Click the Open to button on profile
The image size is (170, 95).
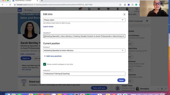(x=26, y=58)
